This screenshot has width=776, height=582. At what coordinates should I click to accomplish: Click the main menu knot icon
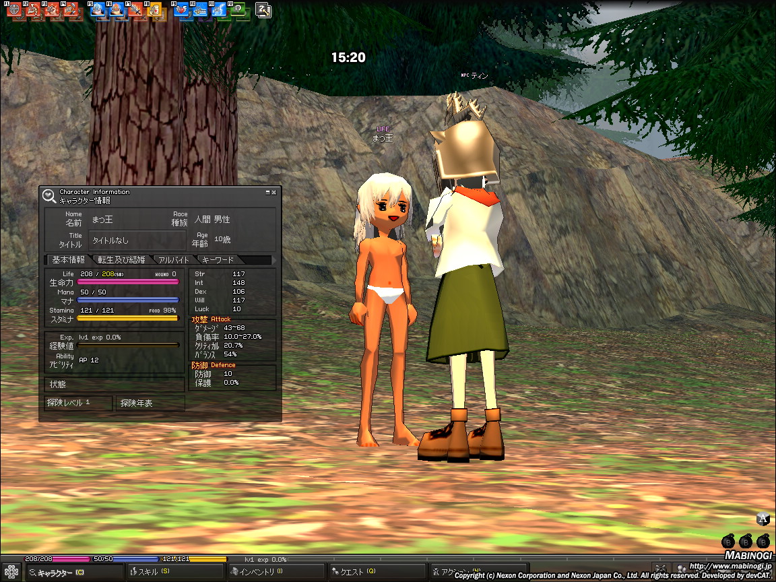(11, 572)
